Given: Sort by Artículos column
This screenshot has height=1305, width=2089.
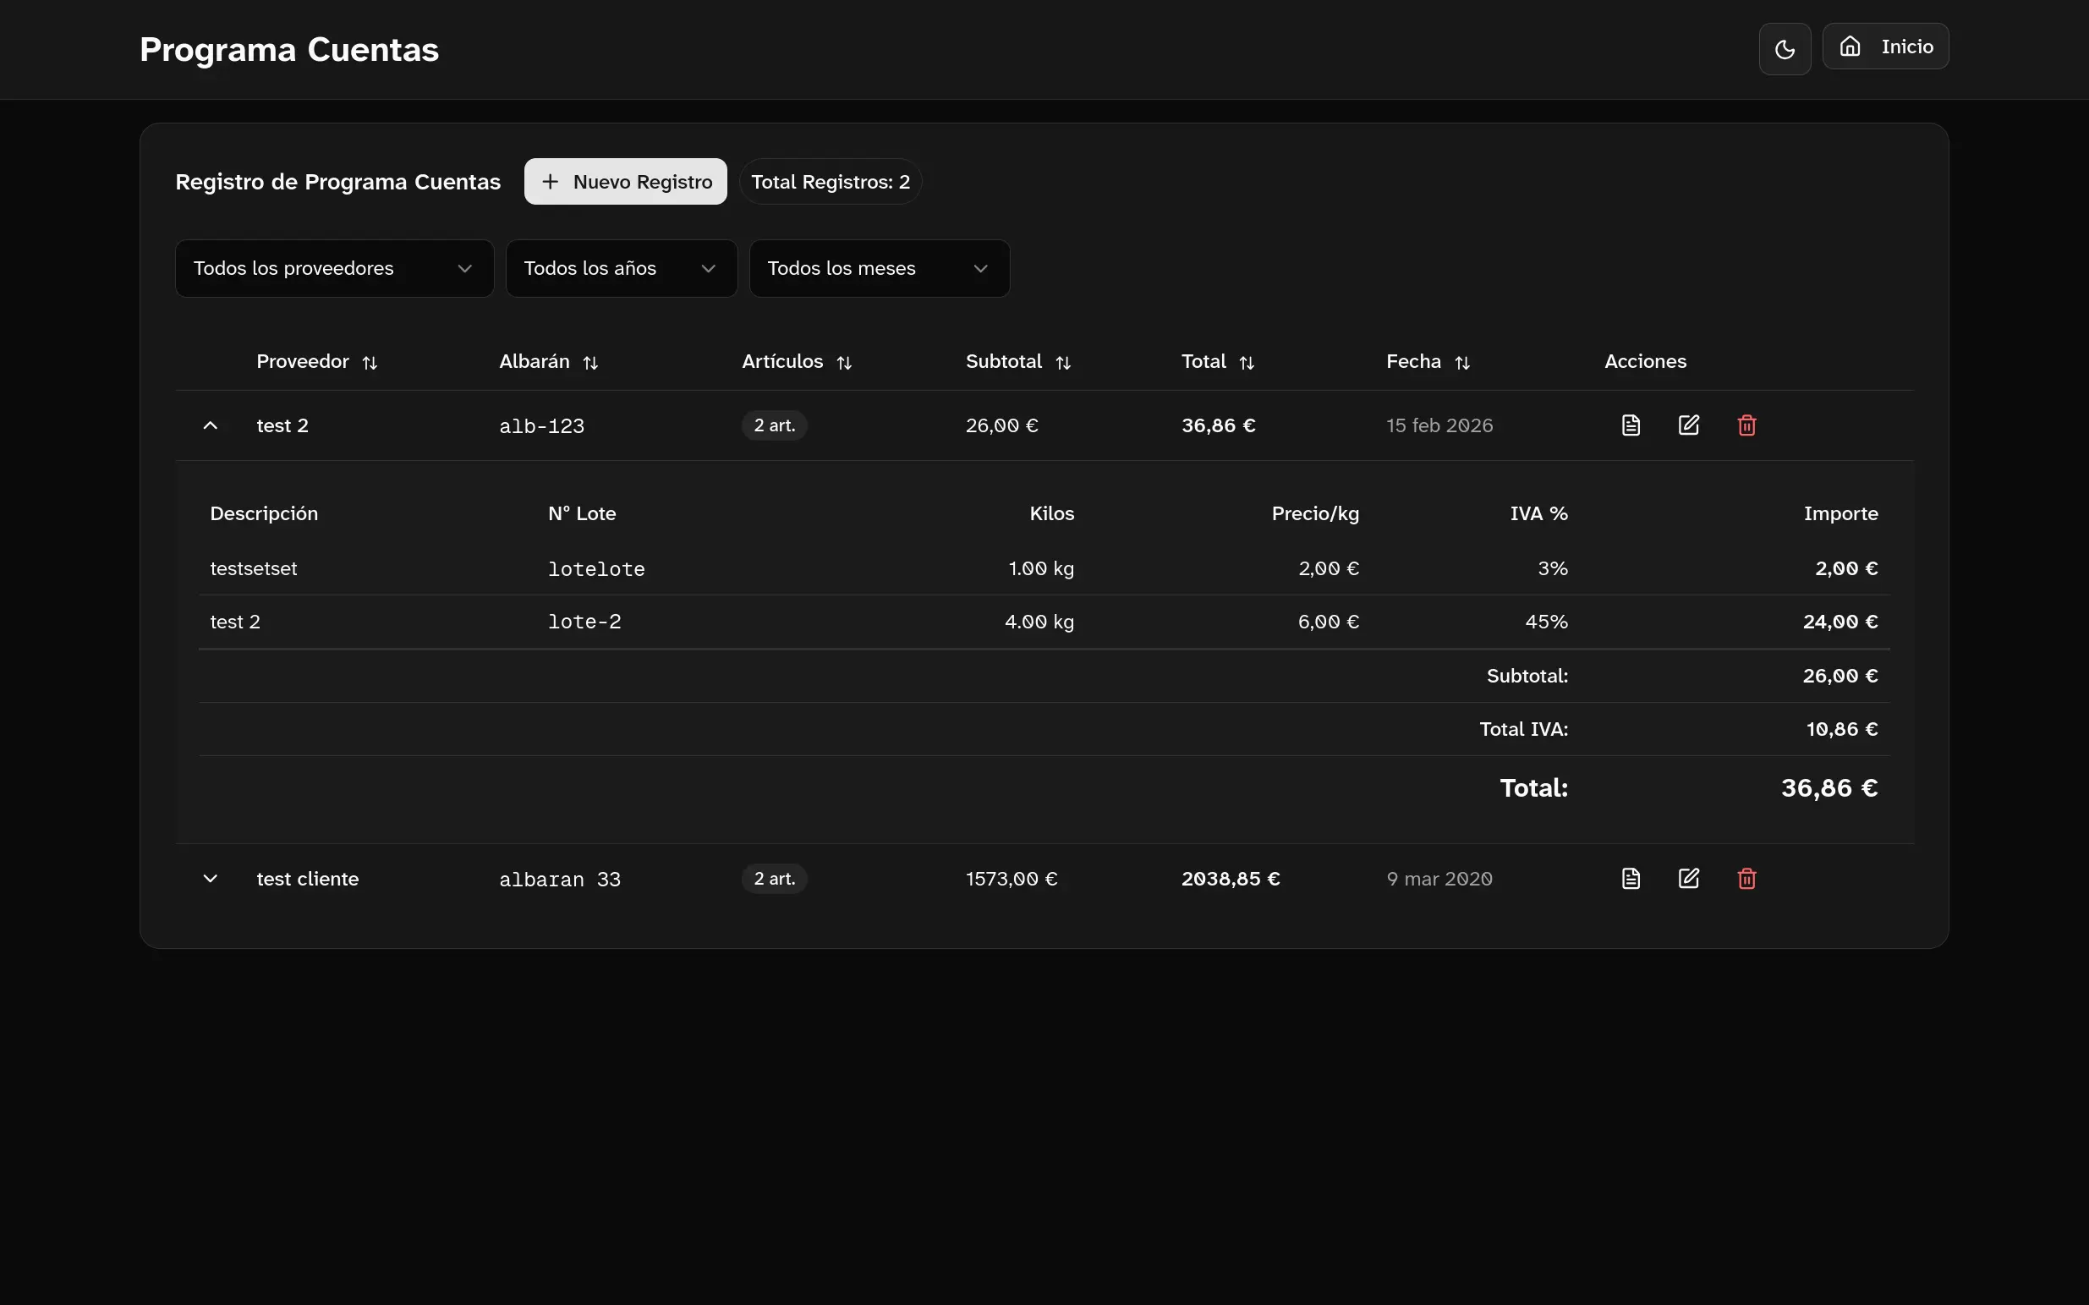Looking at the screenshot, I should coord(798,362).
